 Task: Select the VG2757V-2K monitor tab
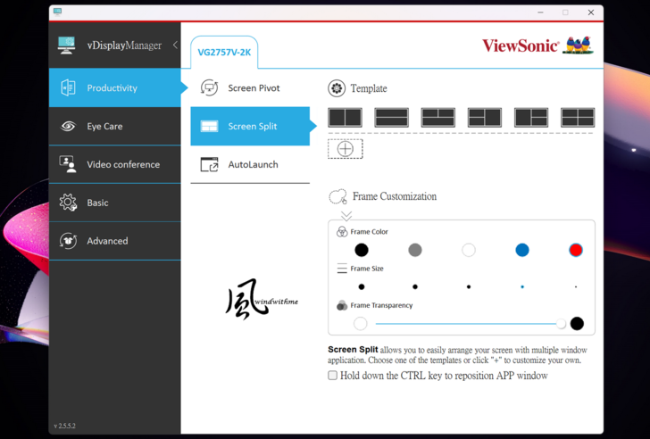click(224, 53)
